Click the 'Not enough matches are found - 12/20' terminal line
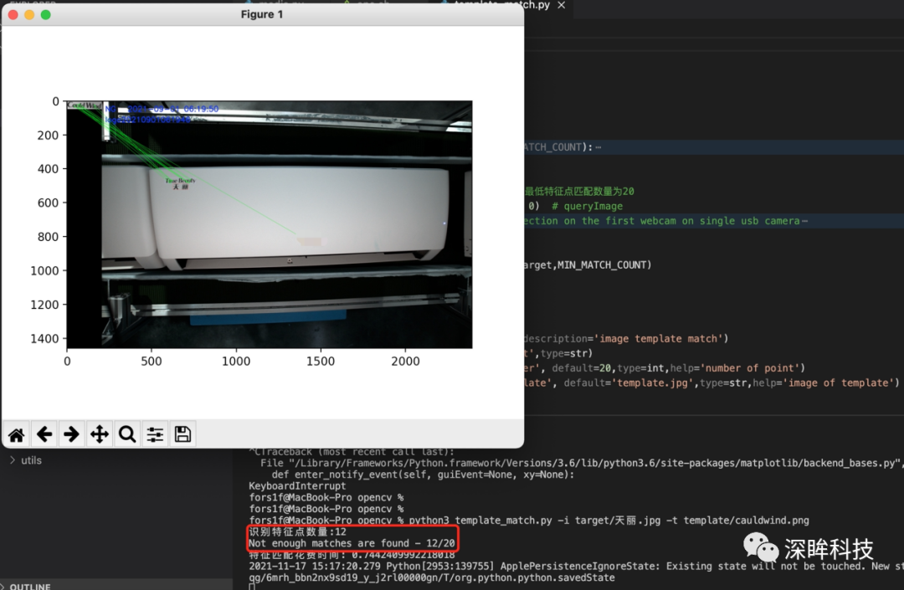Viewport: 904px width, 590px height. (352, 543)
